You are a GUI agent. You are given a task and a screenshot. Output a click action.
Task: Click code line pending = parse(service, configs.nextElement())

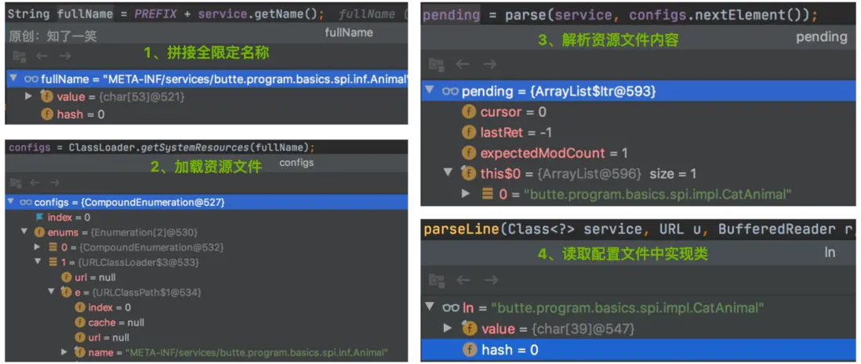click(619, 16)
